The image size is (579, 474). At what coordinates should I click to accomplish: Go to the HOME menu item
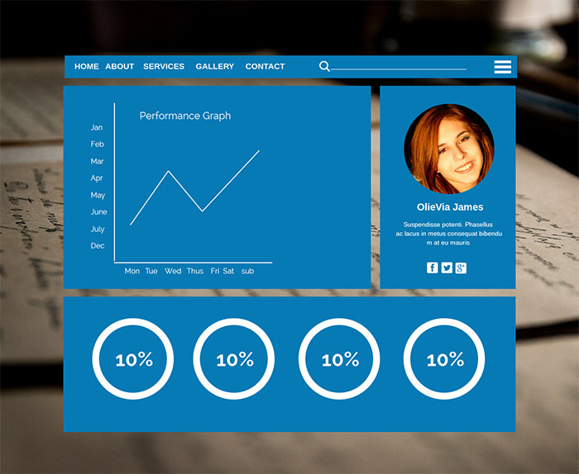pyautogui.click(x=86, y=67)
